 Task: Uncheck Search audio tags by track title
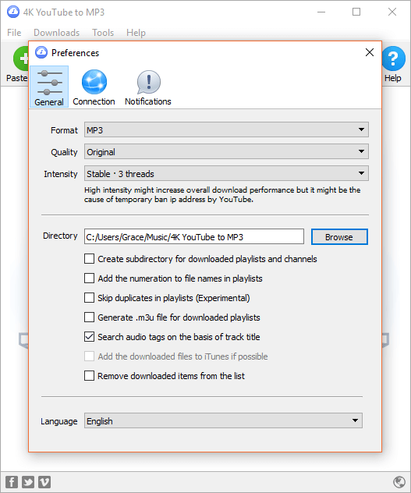click(90, 337)
